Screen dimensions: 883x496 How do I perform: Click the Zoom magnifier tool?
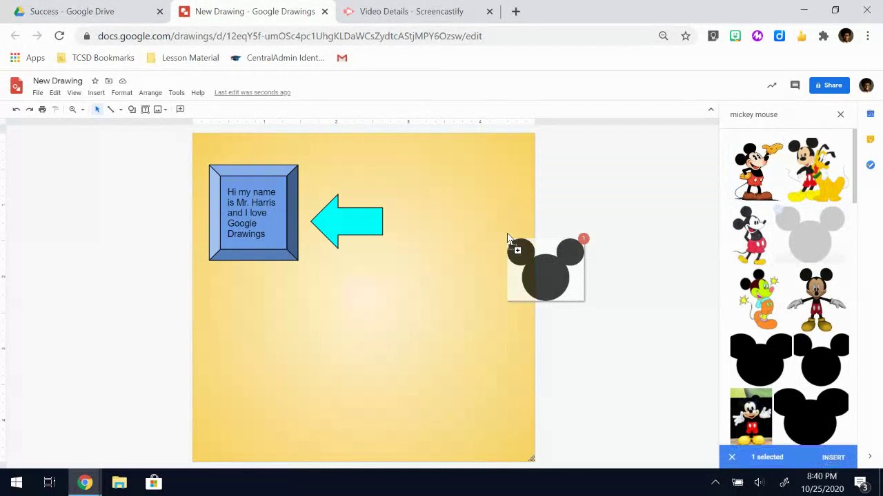click(72, 110)
